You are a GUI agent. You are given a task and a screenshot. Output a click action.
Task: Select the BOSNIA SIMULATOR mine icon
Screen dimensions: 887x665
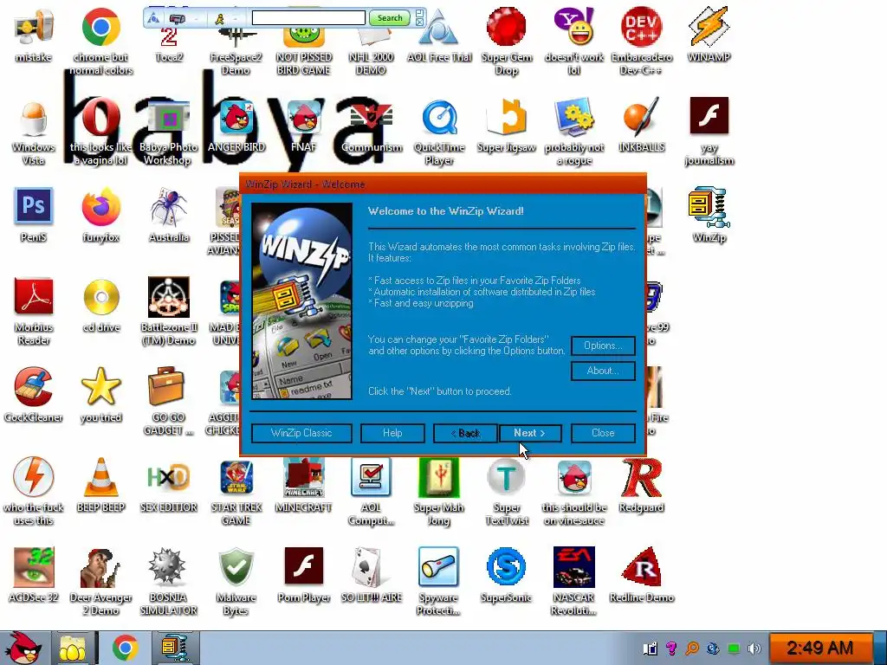coord(169,581)
